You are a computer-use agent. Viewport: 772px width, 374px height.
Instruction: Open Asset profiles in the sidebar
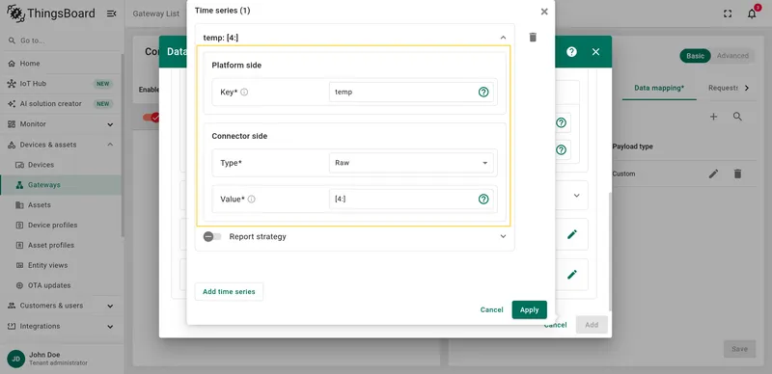[61, 245]
